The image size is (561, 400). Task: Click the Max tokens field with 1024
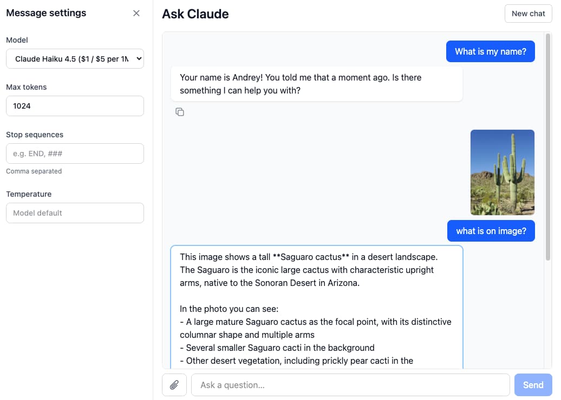click(75, 106)
